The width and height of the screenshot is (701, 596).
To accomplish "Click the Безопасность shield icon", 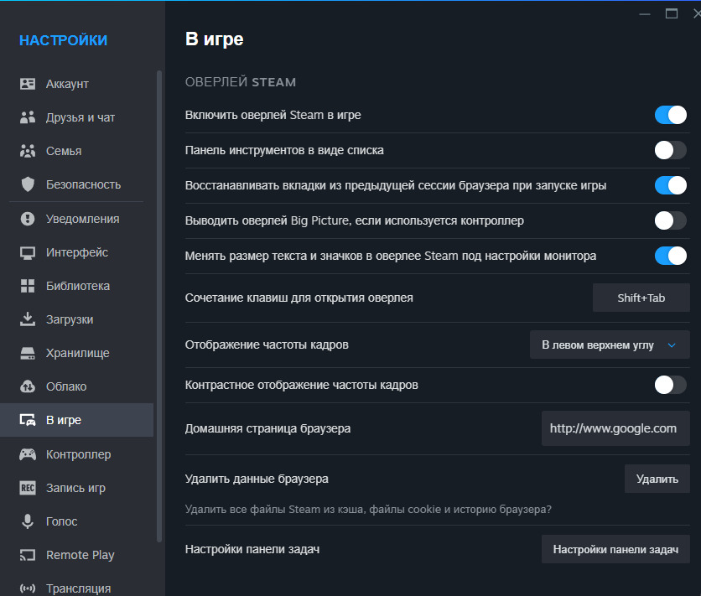I will point(28,184).
